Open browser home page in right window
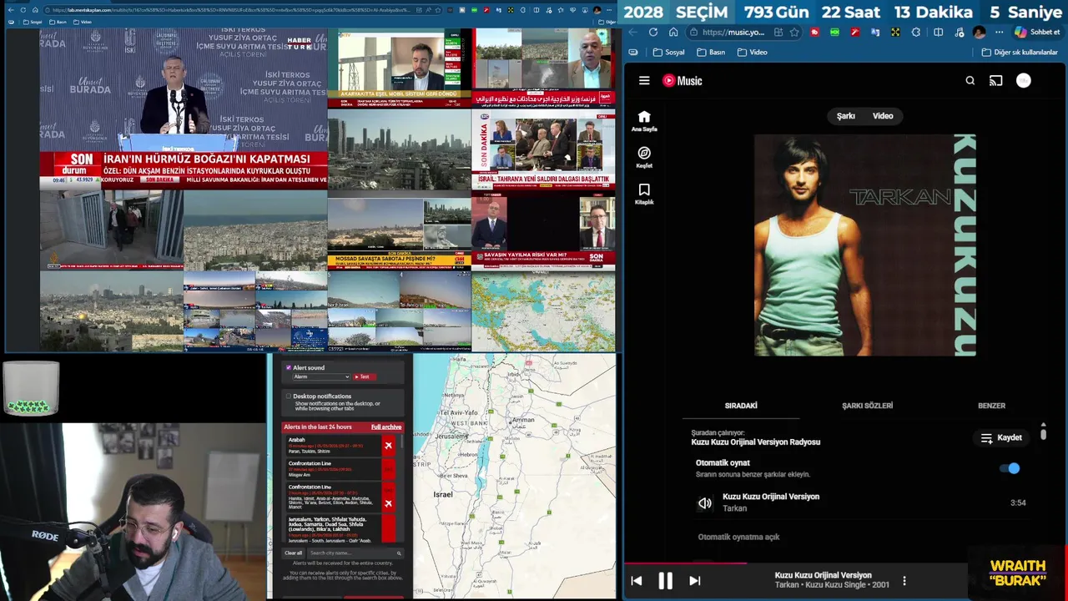 (673, 32)
